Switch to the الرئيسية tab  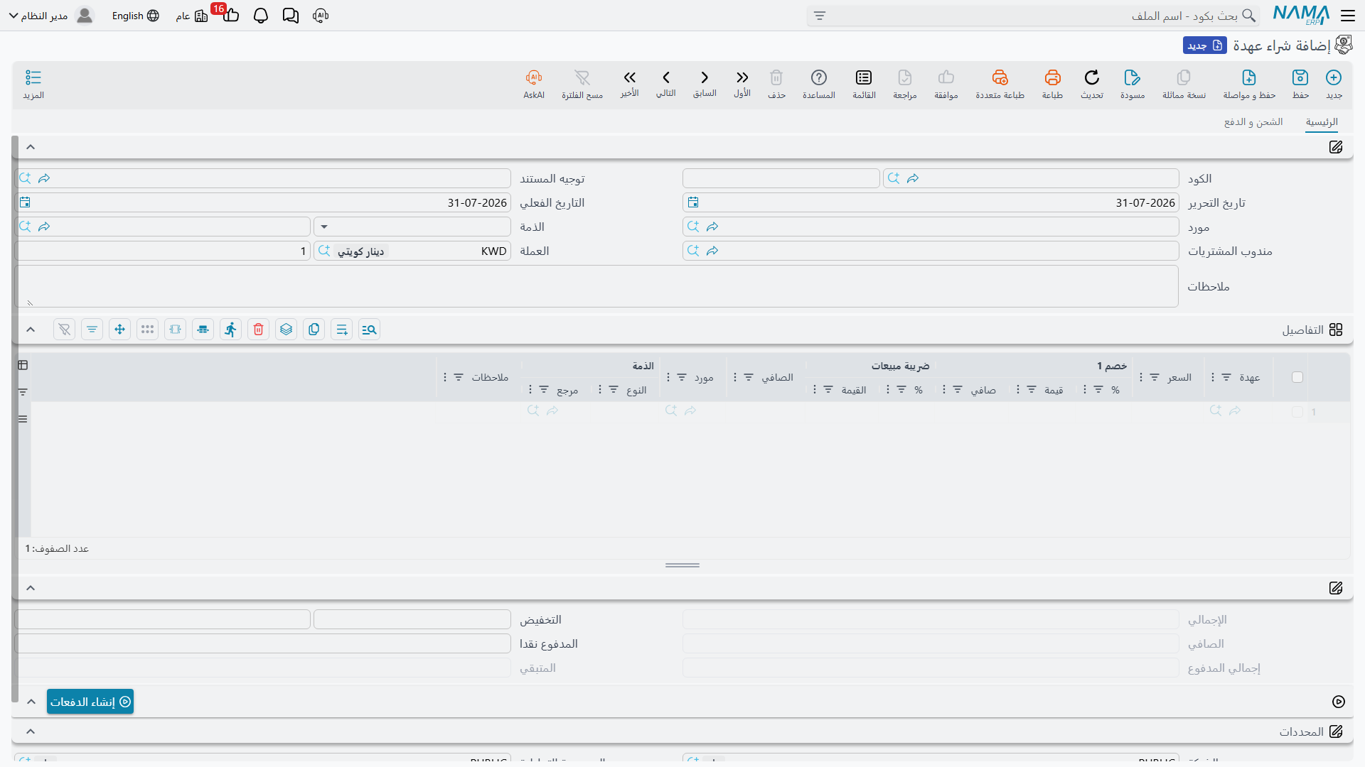1322,122
